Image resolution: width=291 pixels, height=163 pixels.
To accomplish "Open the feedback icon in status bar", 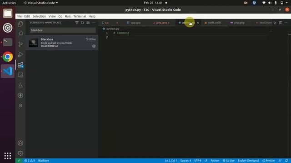I will 280,161.
